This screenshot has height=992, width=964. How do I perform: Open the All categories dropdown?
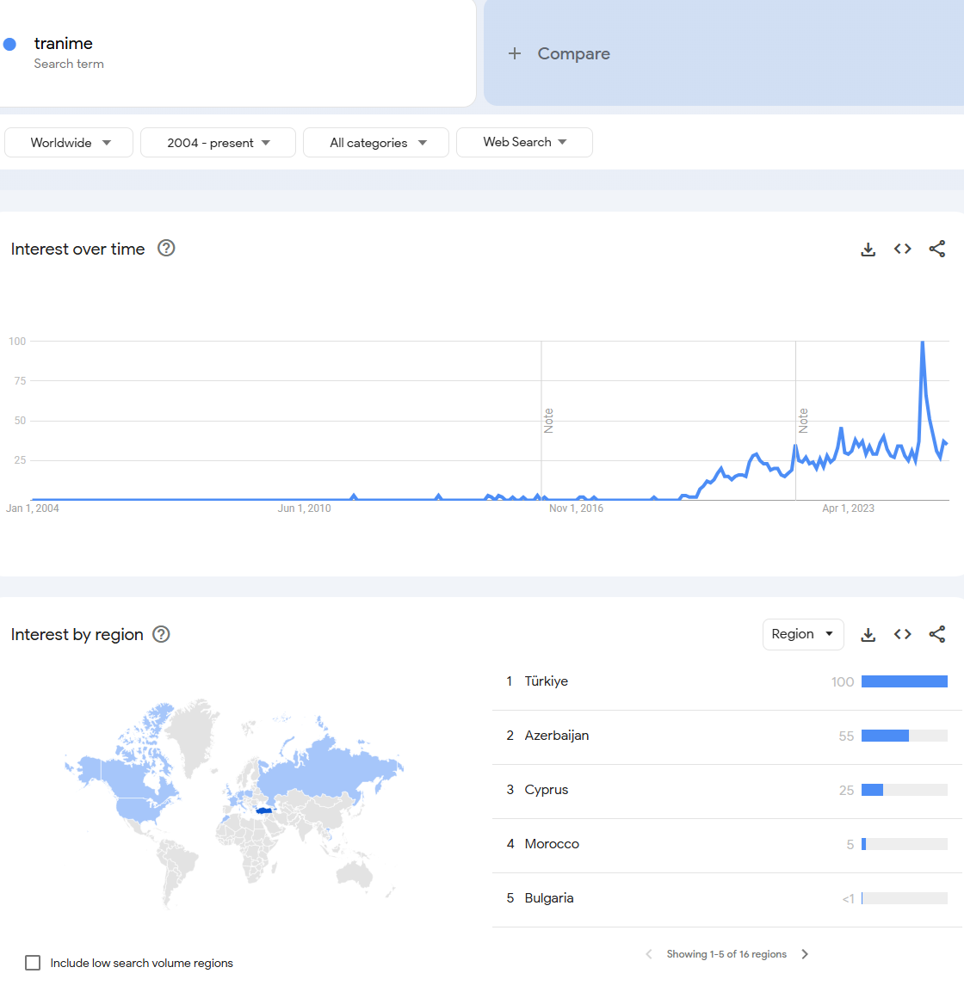point(376,142)
